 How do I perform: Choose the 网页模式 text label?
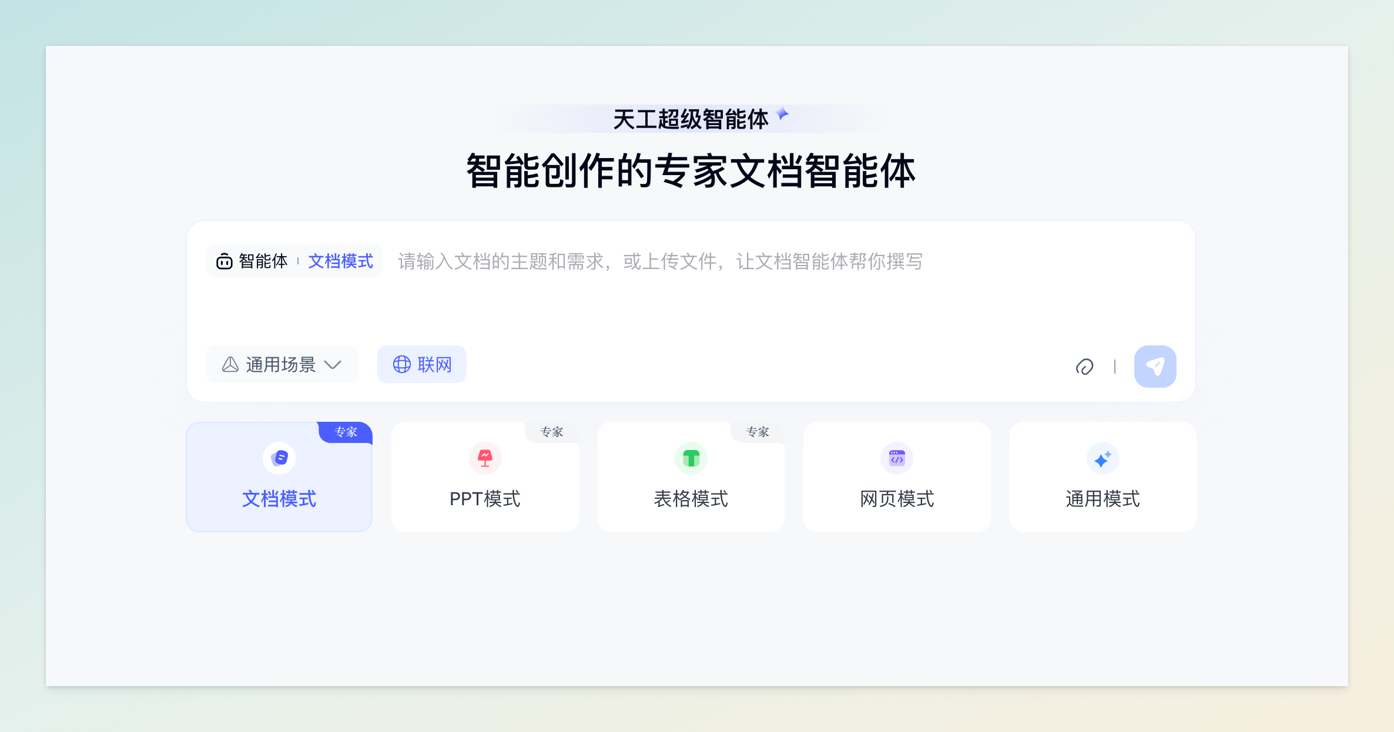click(x=897, y=498)
